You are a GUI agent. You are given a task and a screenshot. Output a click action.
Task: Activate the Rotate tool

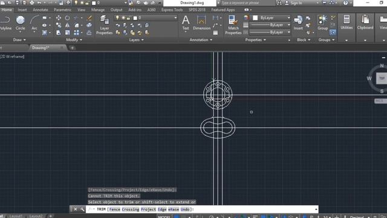click(67, 18)
